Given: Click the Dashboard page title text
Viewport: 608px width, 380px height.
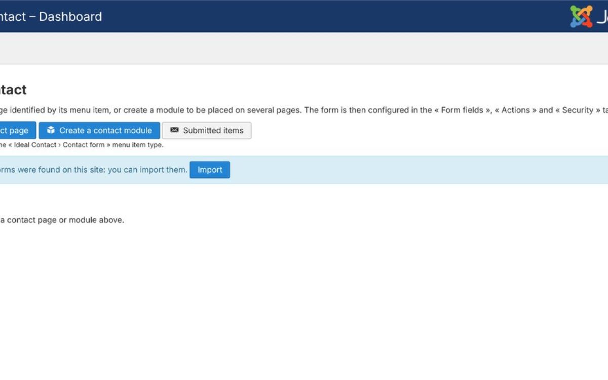Looking at the screenshot, I should click(51, 16).
